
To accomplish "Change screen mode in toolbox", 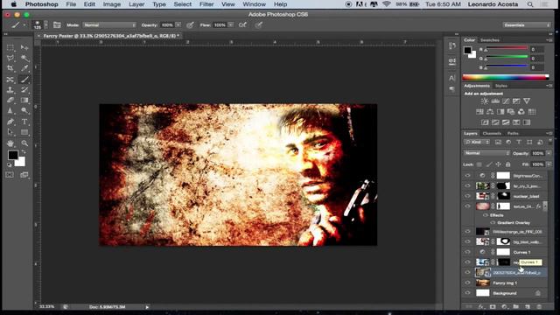I will click(x=24, y=175).
